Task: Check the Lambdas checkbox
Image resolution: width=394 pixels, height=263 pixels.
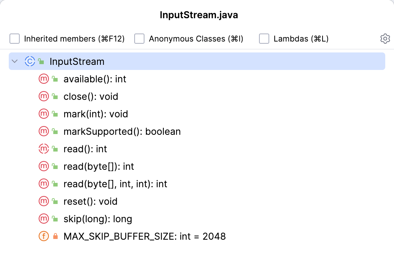Action: [x=264, y=39]
